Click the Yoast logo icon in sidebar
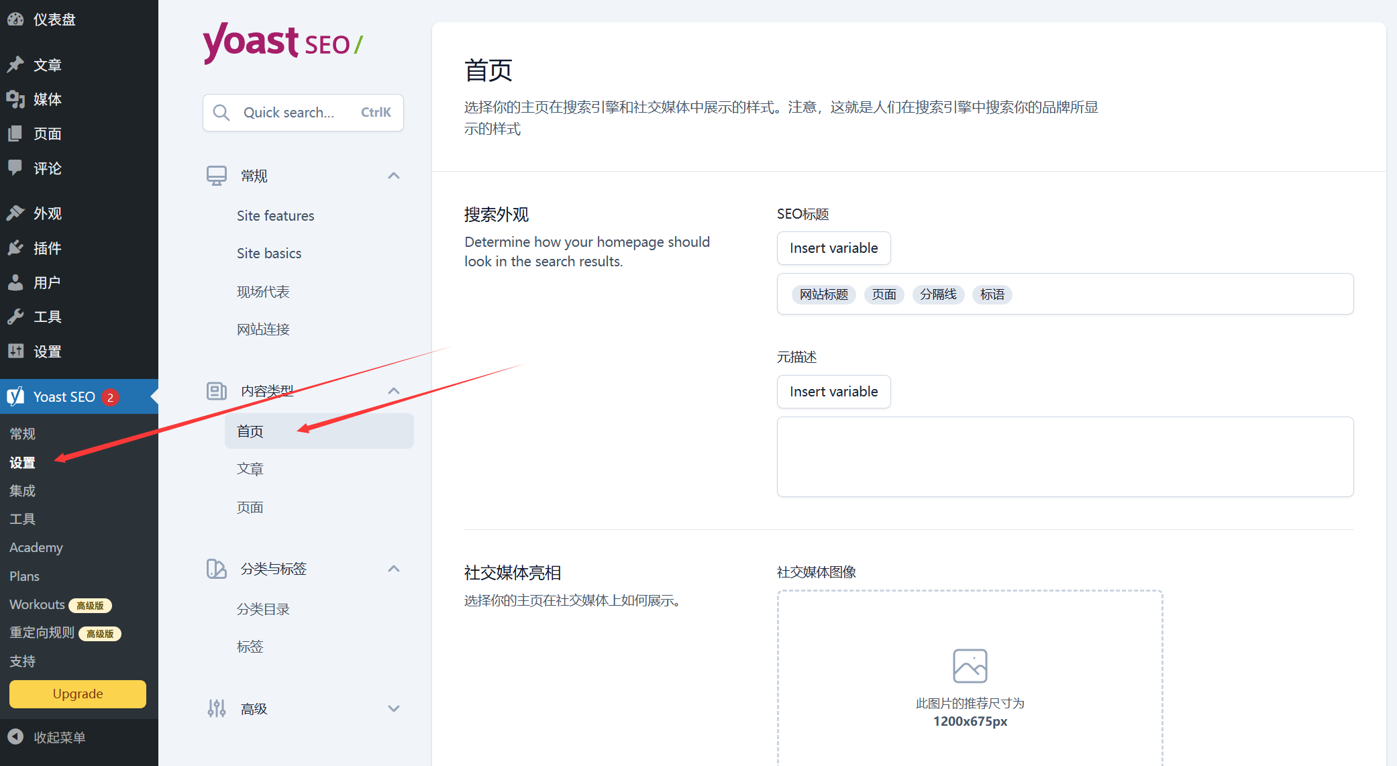 pos(15,396)
